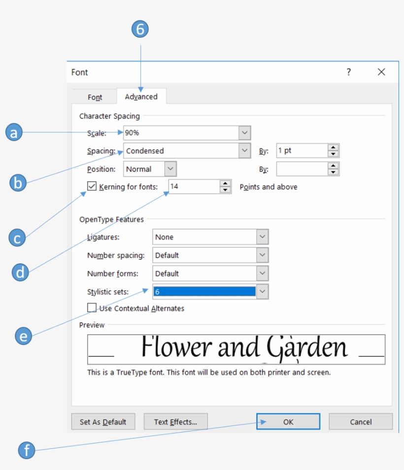Viewport: 404px width, 470px height.
Task: Click Set As Default
Action: pos(103,422)
